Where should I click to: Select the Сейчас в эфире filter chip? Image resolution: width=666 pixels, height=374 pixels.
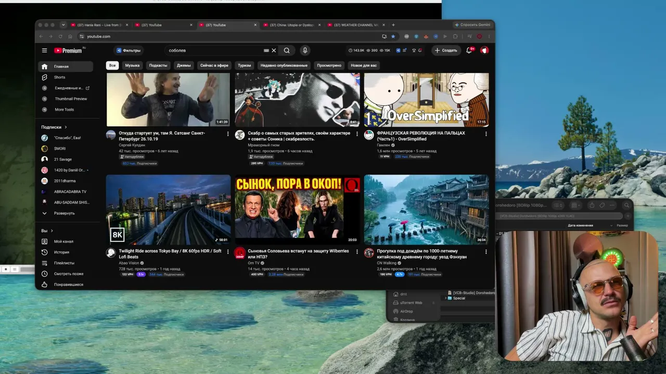[x=214, y=65]
